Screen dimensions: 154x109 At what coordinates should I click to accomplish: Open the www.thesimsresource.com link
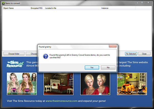coord(61,101)
